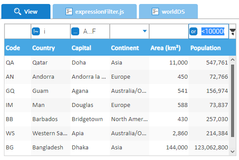Screen dimensions: 239x160
Task: Click the magnifier icon on View tab
Action: (17, 11)
